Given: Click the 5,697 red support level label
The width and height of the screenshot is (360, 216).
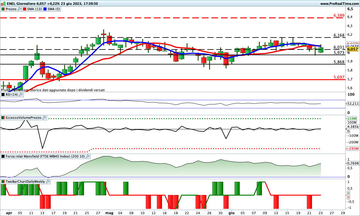Looking at the screenshot, I should pyautogui.click(x=339, y=77).
